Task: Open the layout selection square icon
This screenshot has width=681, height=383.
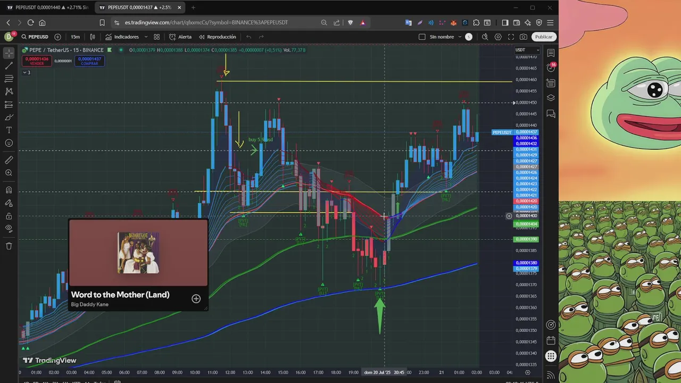Action: (x=422, y=37)
